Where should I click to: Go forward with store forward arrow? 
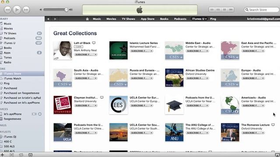coord(55,19)
